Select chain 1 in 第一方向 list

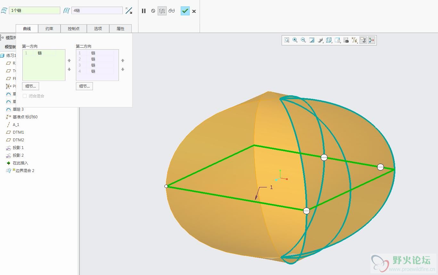(x=39, y=53)
